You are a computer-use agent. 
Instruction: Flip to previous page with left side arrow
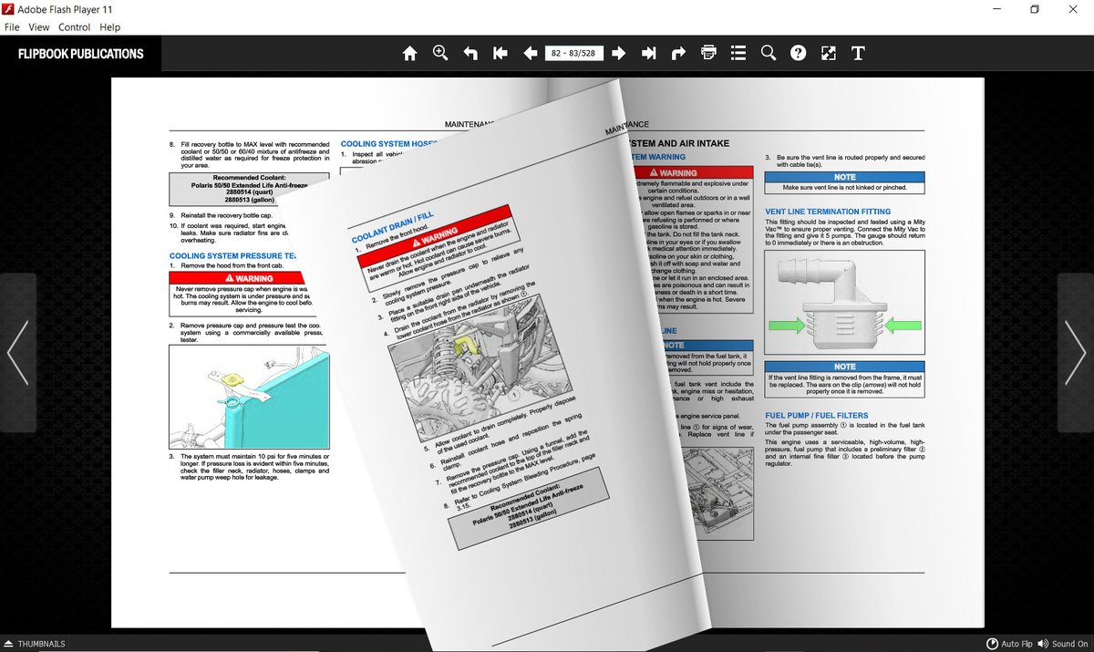point(17,353)
